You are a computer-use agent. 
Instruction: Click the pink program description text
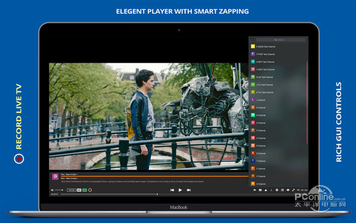tap(132, 182)
